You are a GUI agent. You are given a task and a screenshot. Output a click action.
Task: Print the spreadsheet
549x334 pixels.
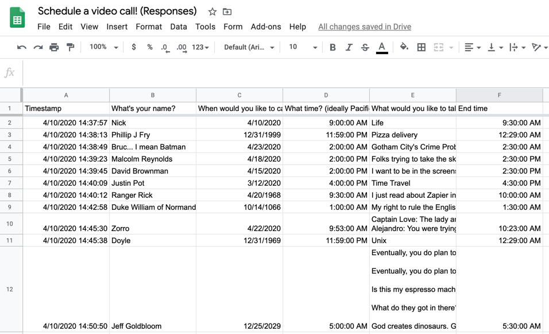(54, 47)
